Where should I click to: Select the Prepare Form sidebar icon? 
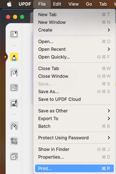coord(14,88)
